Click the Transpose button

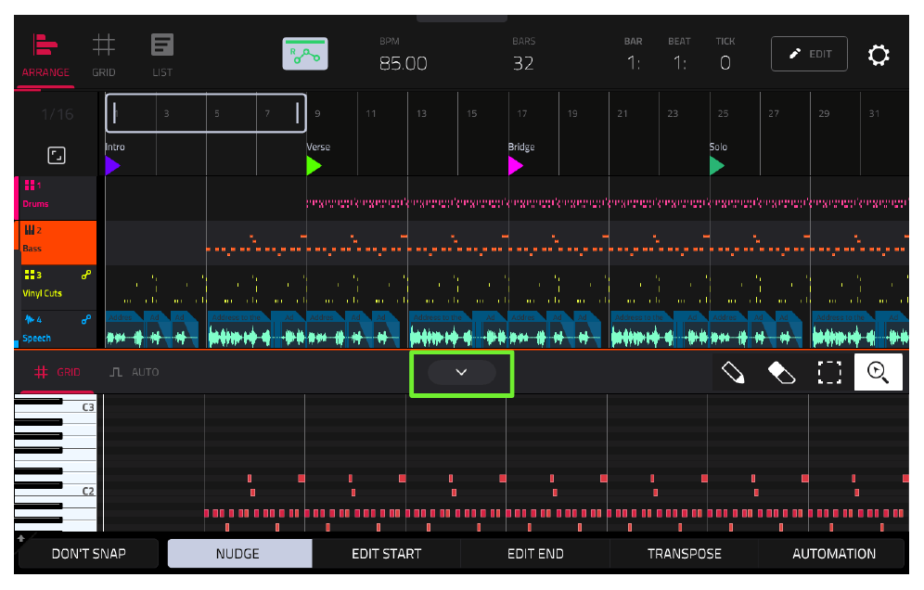(x=684, y=554)
